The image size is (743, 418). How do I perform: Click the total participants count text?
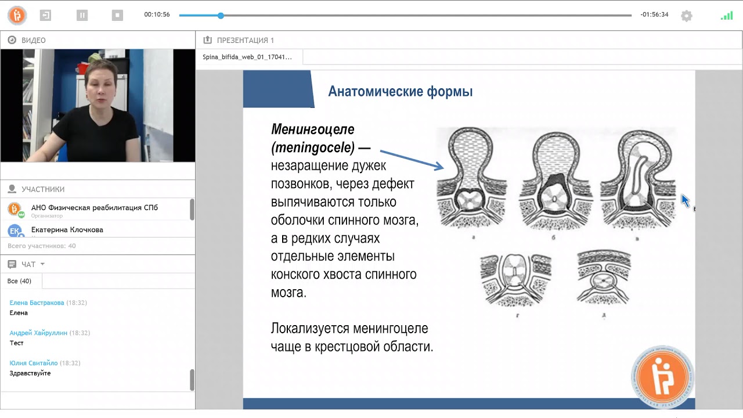[x=42, y=246]
